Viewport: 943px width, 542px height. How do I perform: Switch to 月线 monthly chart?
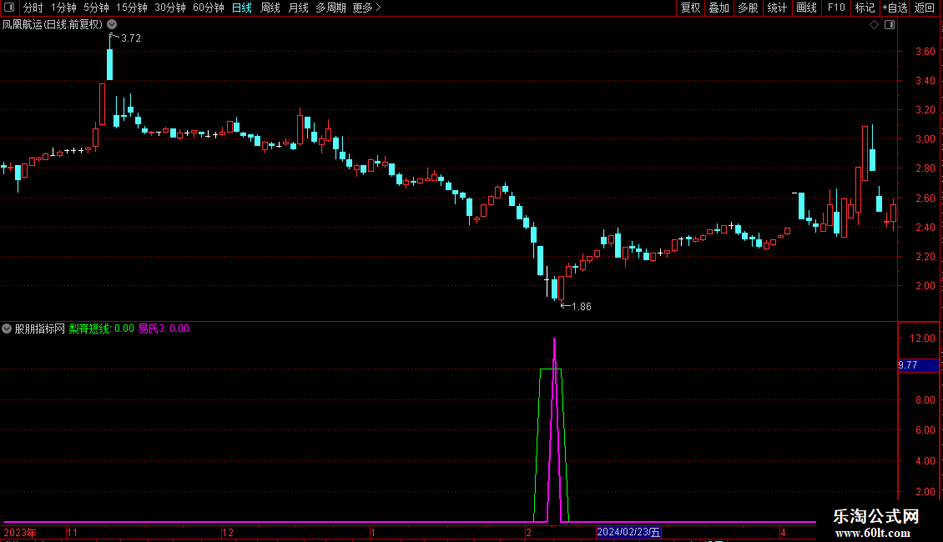pos(298,8)
